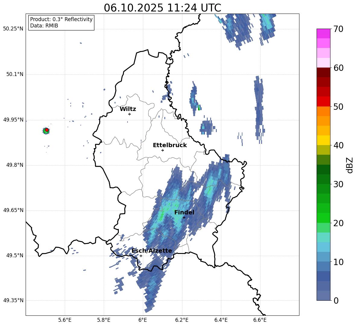357x326 pixels.
Task: Click the red radar station marker
Action: click(47, 130)
